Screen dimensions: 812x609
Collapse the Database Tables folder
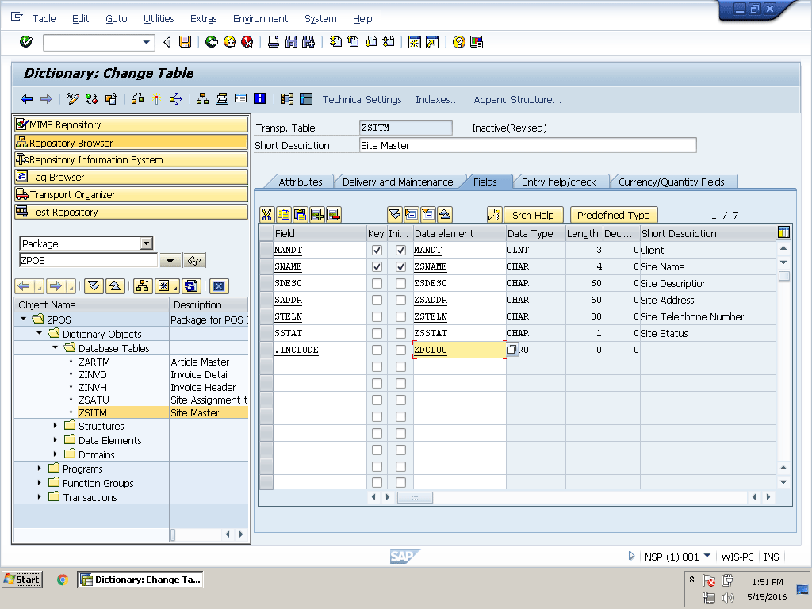point(56,348)
